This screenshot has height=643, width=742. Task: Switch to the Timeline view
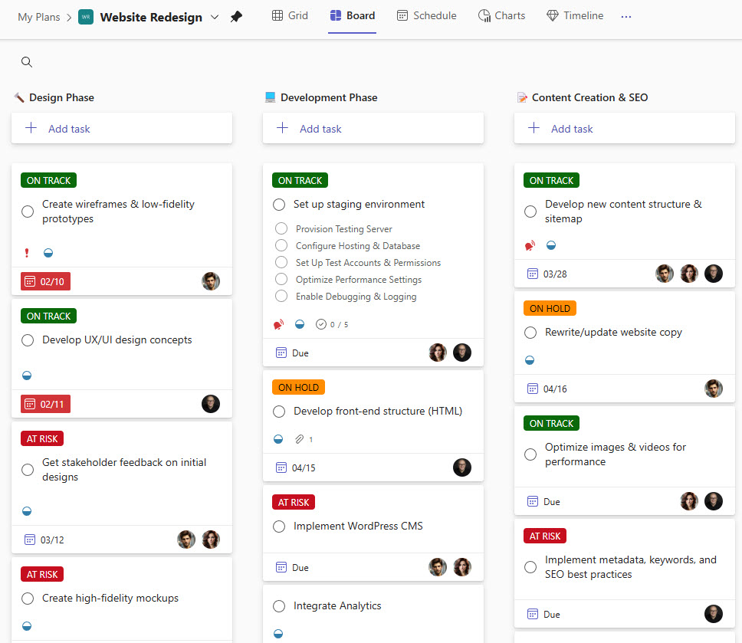[x=575, y=15]
